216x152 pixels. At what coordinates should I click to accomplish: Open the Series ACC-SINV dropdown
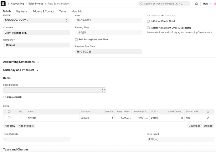[x=37, y=20]
